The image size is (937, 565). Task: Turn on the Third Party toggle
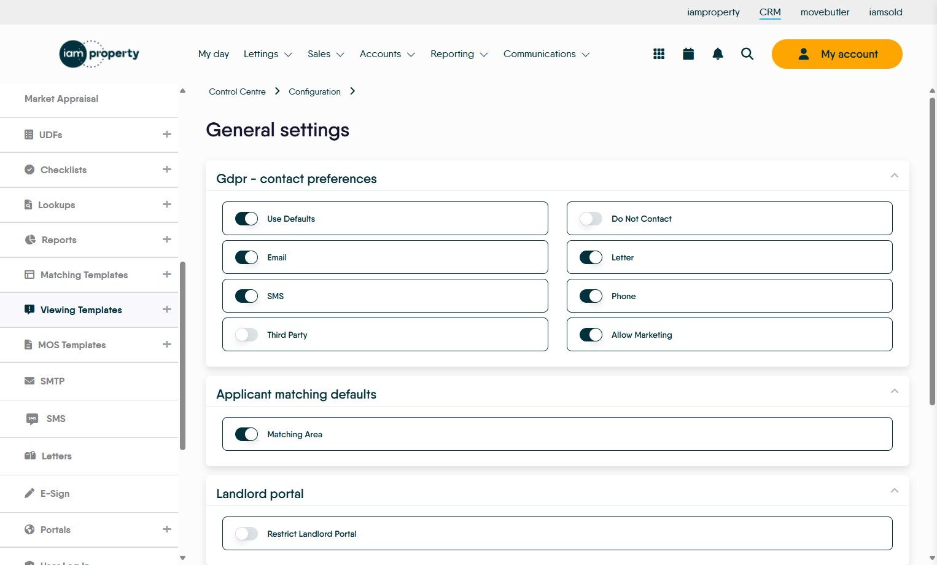pyautogui.click(x=246, y=335)
